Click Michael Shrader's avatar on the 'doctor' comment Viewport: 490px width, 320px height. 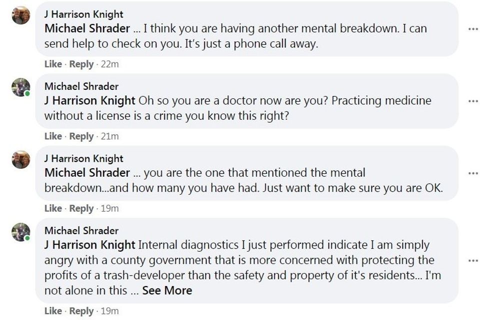tap(21, 87)
